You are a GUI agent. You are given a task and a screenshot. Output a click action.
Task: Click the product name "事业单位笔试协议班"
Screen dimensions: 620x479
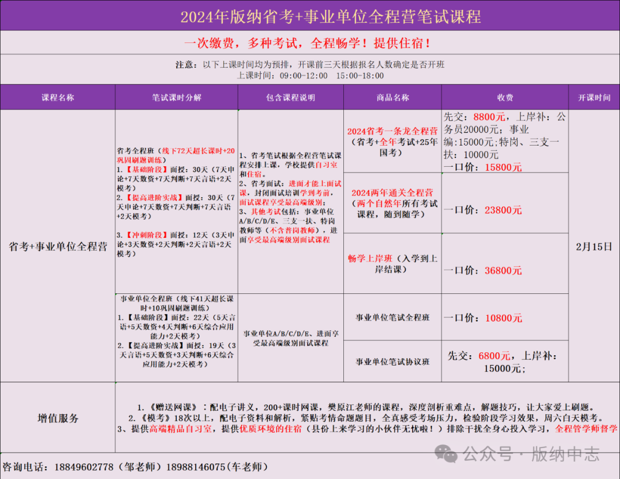393,362
